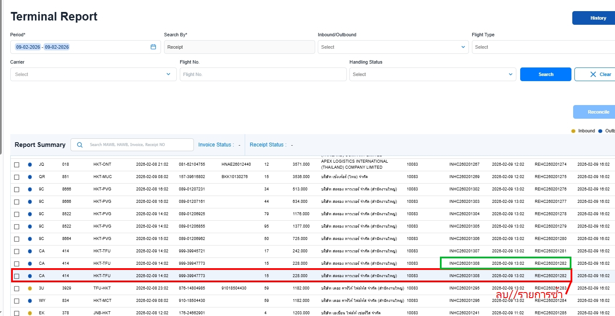Expand the Handling Status dropdown
The width and height of the screenshot is (615, 316).
(x=432, y=74)
